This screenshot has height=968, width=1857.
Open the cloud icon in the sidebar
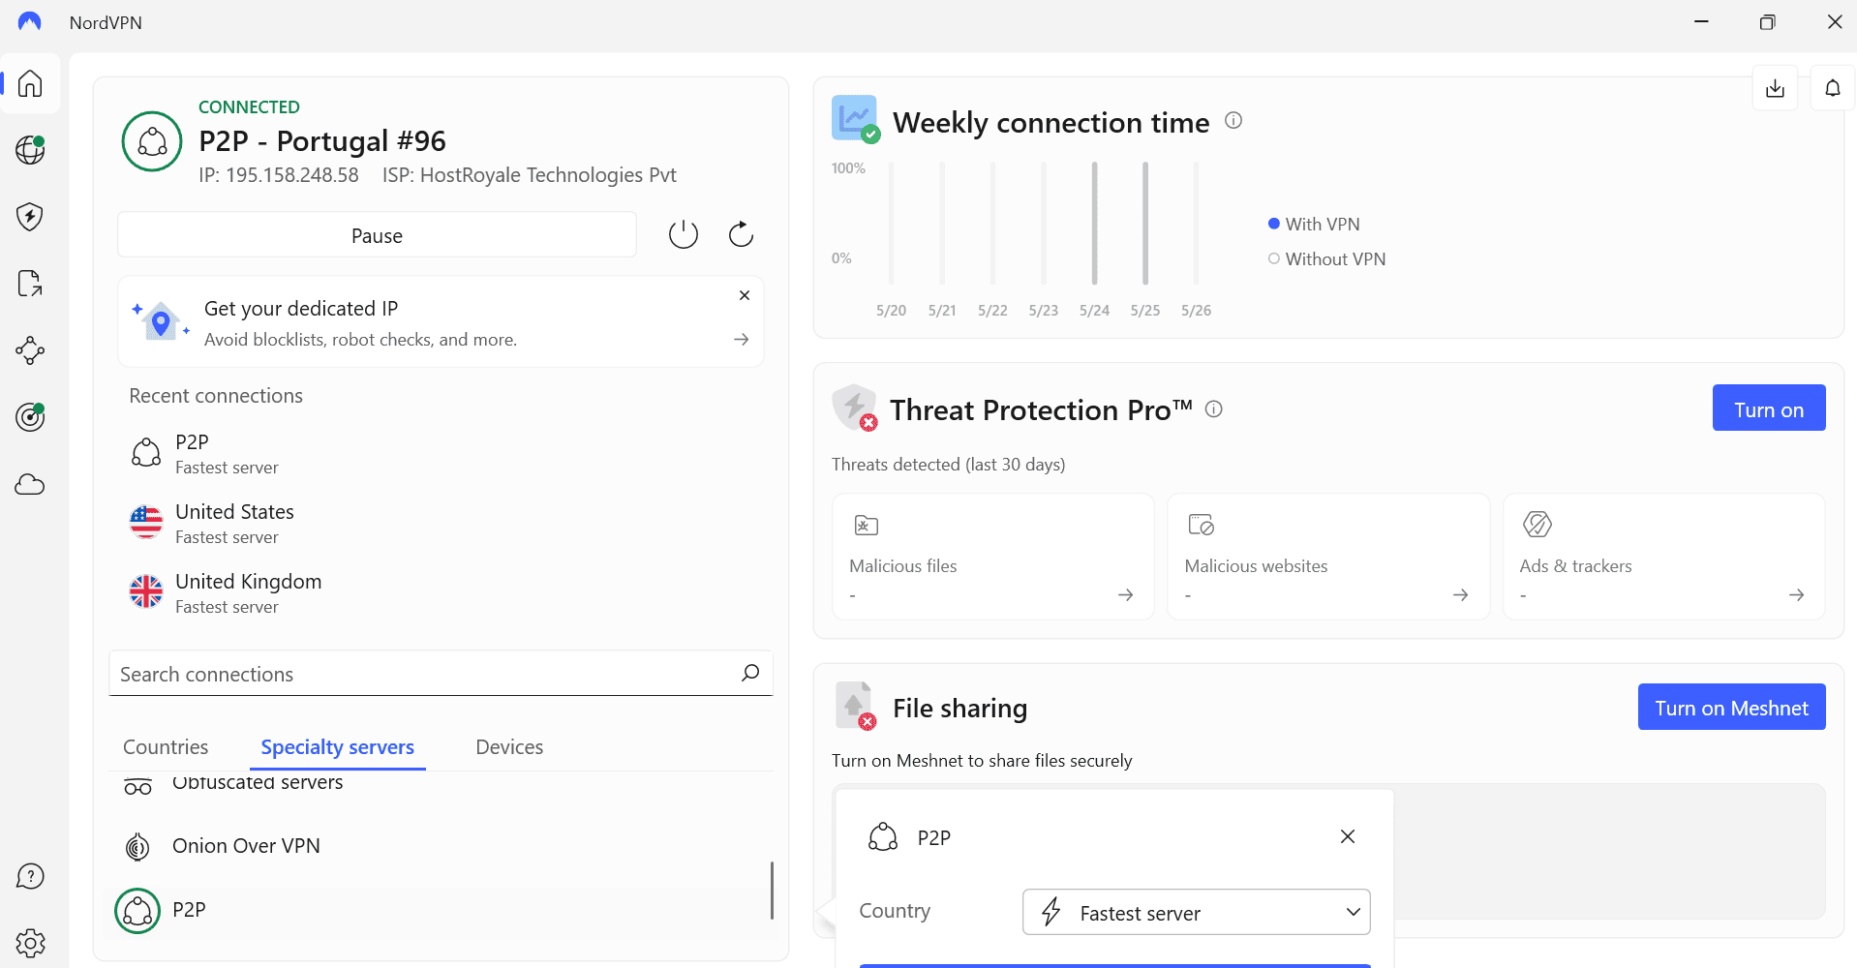[x=30, y=484]
